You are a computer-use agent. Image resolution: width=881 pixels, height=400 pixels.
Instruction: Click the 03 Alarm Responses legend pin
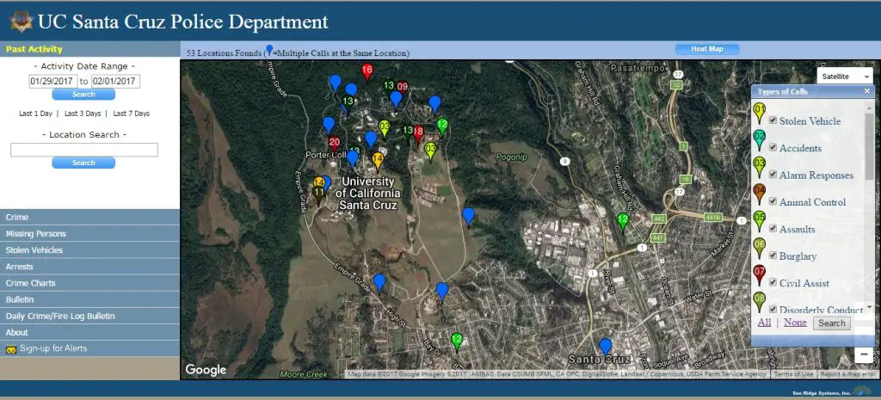tap(759, 166)
